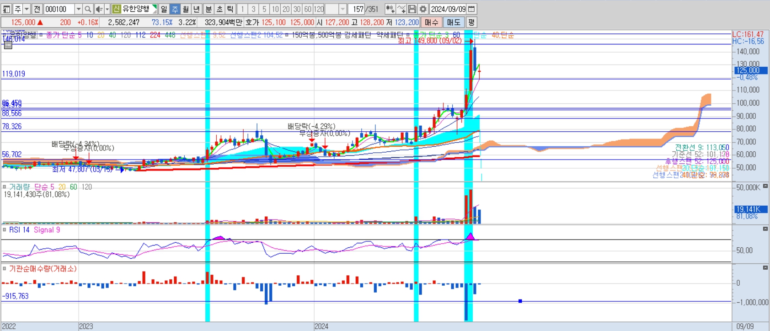Screen dimensions: 770x331
Task: Choose the 20 interval button
Action: pos(286,9)
